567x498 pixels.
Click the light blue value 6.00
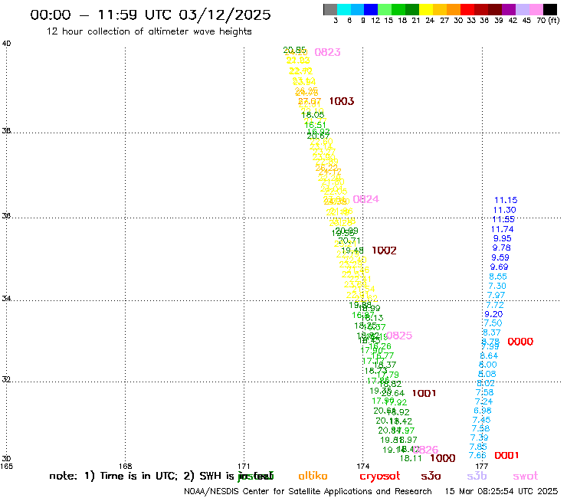pyautogui.click(x=488, y=365)
